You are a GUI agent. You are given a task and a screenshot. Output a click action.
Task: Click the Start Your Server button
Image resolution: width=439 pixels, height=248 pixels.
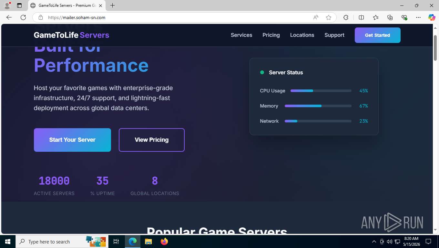click(x=72, y=140)
